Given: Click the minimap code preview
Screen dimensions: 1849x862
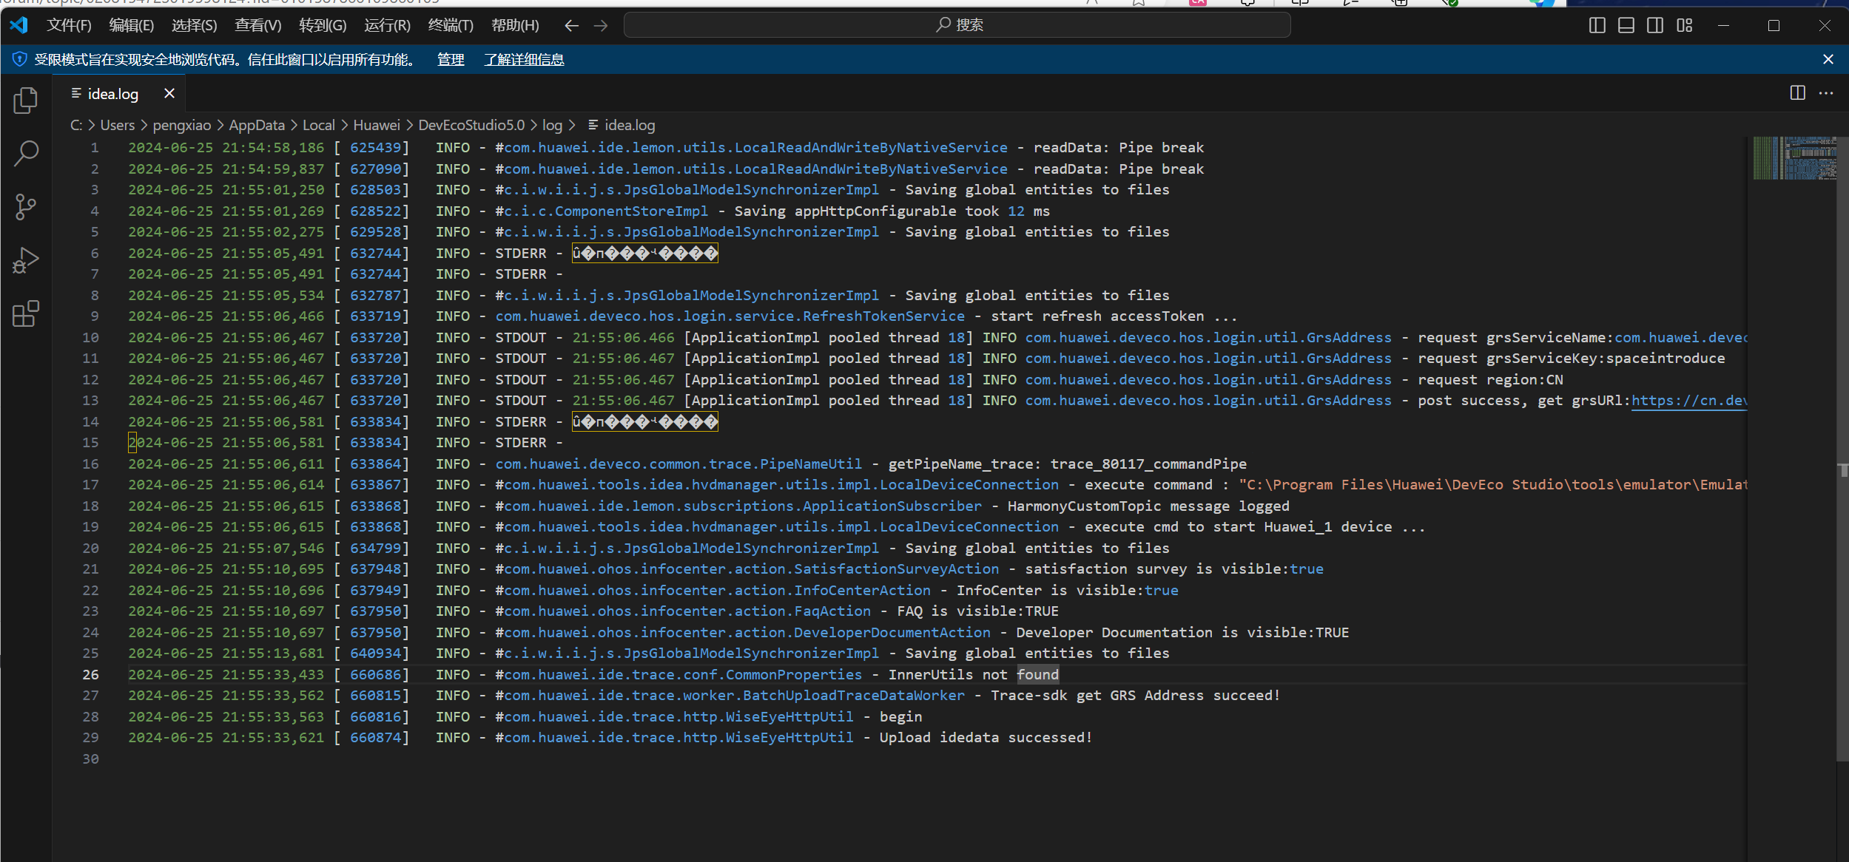Looking at the screenshot, I should tap(1794, 157).
